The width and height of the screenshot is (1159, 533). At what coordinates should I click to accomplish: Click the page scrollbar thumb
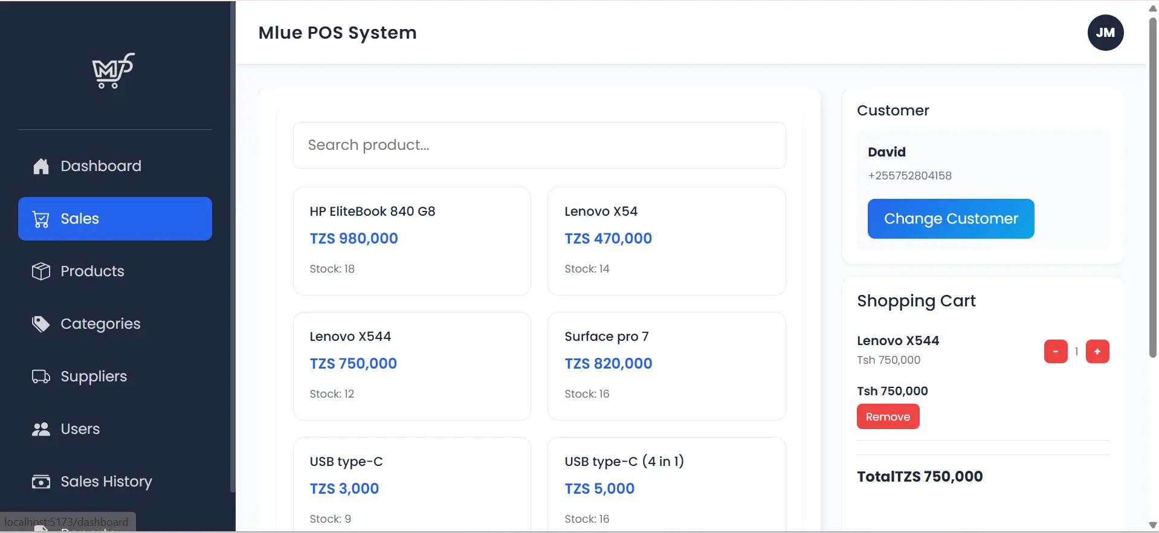(x=1152, y=187)
